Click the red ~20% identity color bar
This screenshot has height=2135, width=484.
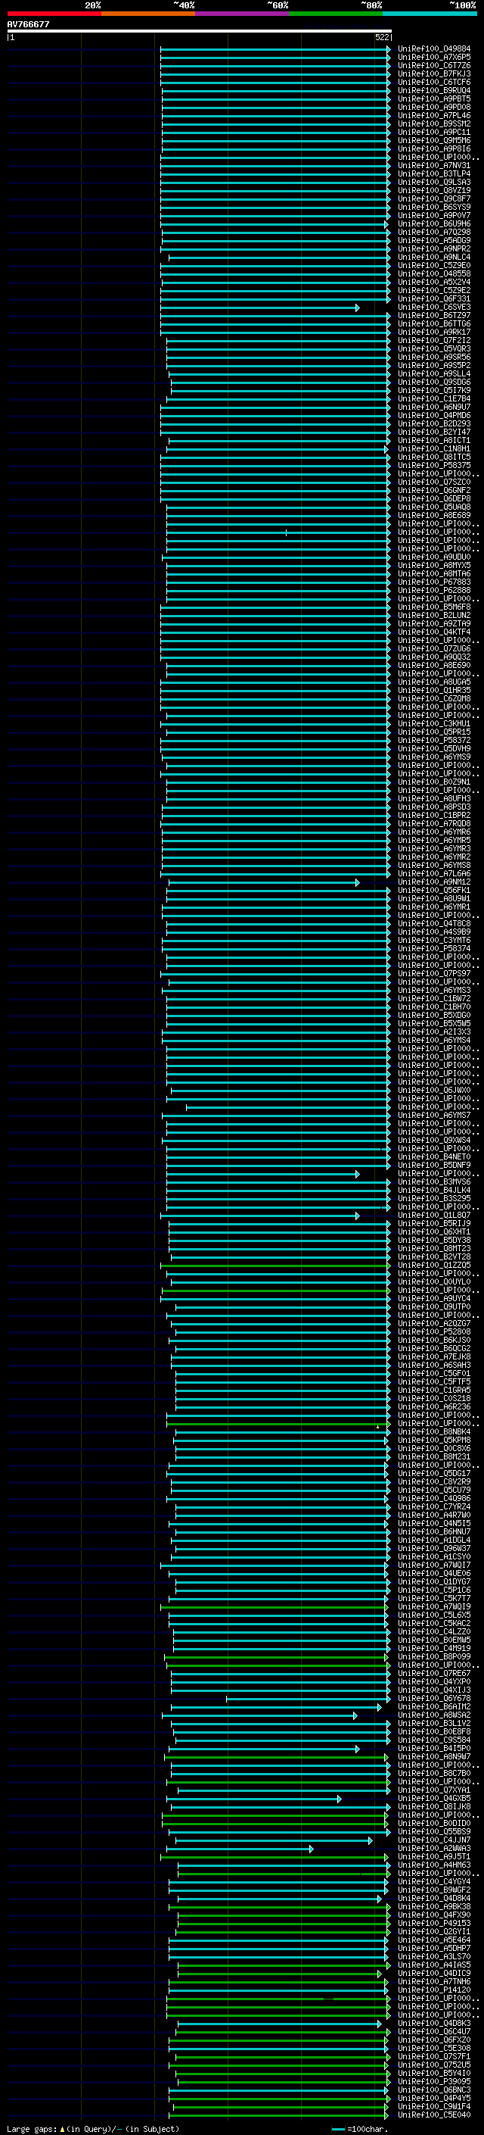(x=54, y=14)
